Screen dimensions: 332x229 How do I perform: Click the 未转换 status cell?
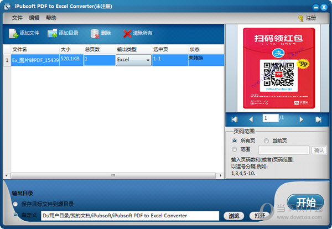[x=206, y=60]
